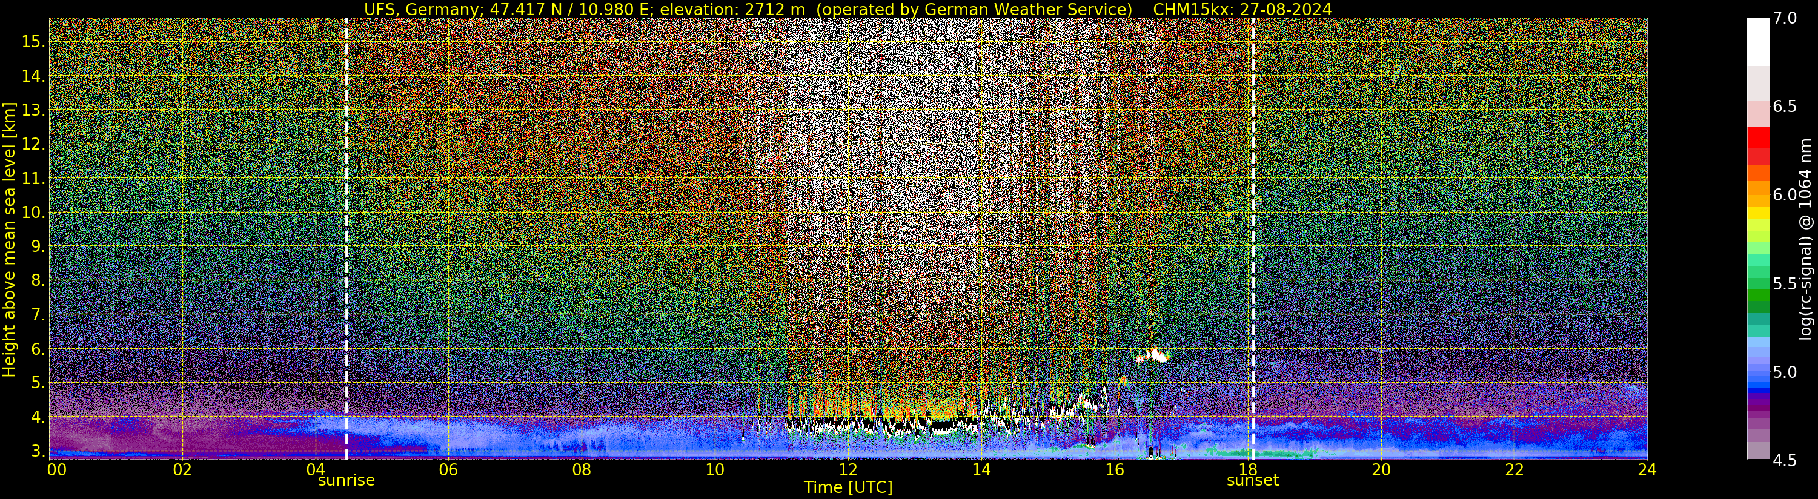Click the '8.' height tick label
The height and width of the screenshot is (499, 1818).
38,280
